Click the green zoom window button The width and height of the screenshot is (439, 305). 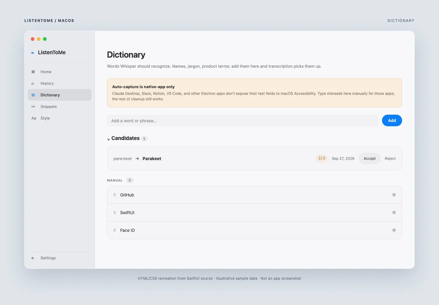pos(45,39)
